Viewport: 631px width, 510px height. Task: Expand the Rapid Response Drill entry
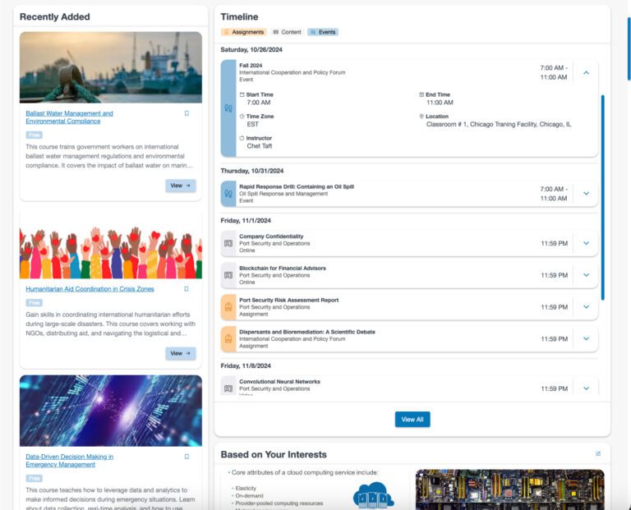coord(586,194)
